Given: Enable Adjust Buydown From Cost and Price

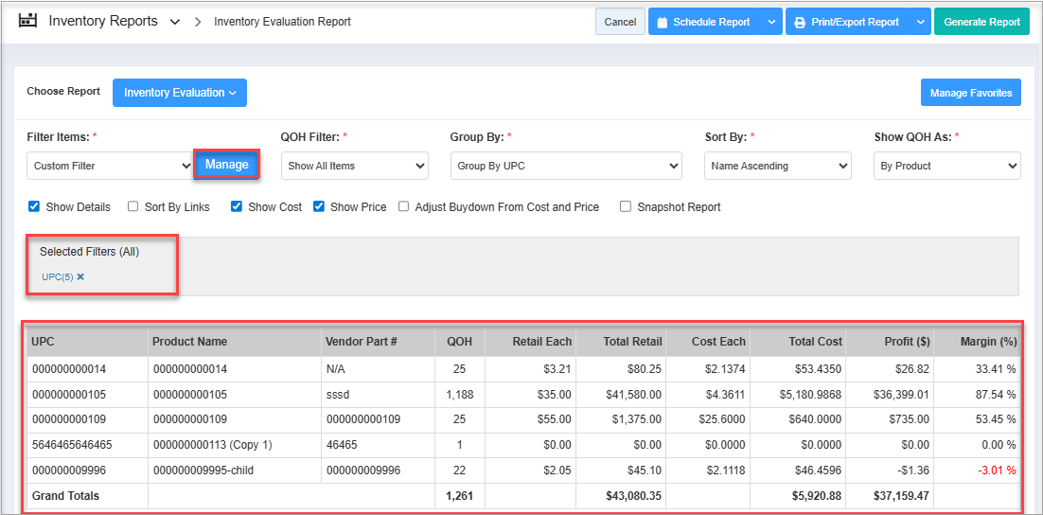Looking at the screenshot, I should (404, 206).
